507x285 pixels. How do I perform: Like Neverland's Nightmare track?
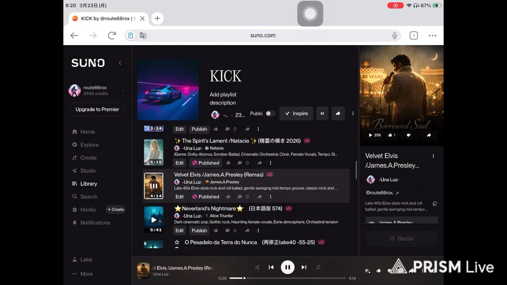tap(216, 230)
